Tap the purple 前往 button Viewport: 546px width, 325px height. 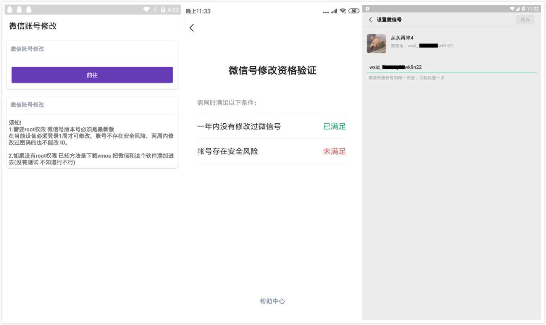(92, 75)
